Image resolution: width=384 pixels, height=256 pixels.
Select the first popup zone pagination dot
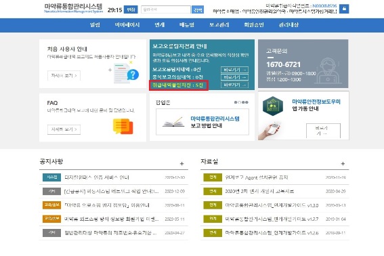[236, 102]
